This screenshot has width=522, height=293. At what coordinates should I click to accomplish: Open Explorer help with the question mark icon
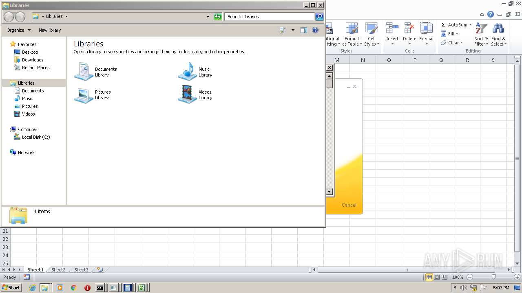point(315,30)
